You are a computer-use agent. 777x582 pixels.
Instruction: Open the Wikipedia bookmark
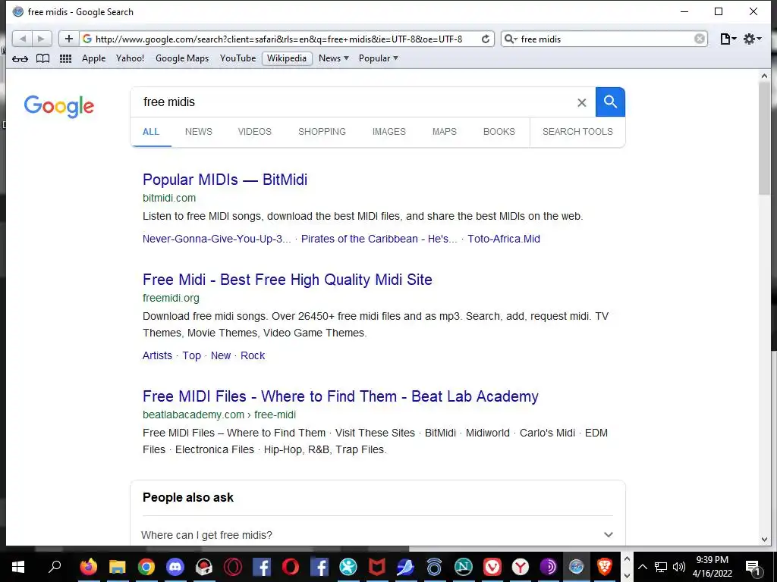pyautogui.click(x=287, y=58)
